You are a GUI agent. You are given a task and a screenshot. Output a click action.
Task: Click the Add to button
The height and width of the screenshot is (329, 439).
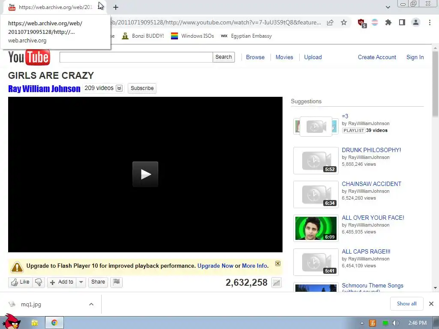pyautogui.click(x=62, y=282)
